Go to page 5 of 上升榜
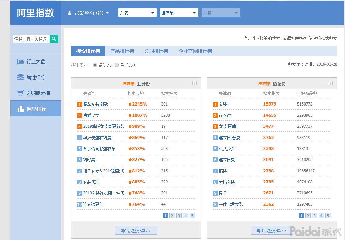The width and height of the screenshot is (345, 240). pos(192,216)
